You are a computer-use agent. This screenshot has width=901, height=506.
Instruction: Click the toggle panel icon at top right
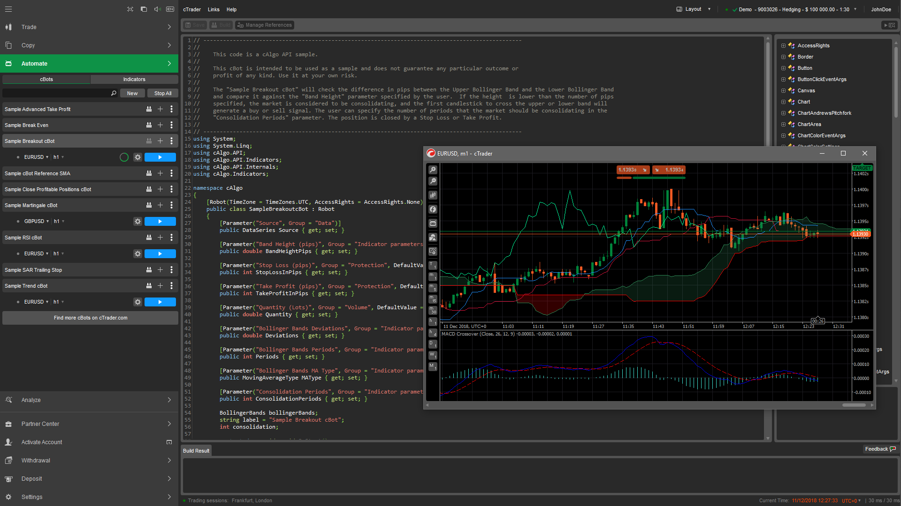tap(890, 25)
